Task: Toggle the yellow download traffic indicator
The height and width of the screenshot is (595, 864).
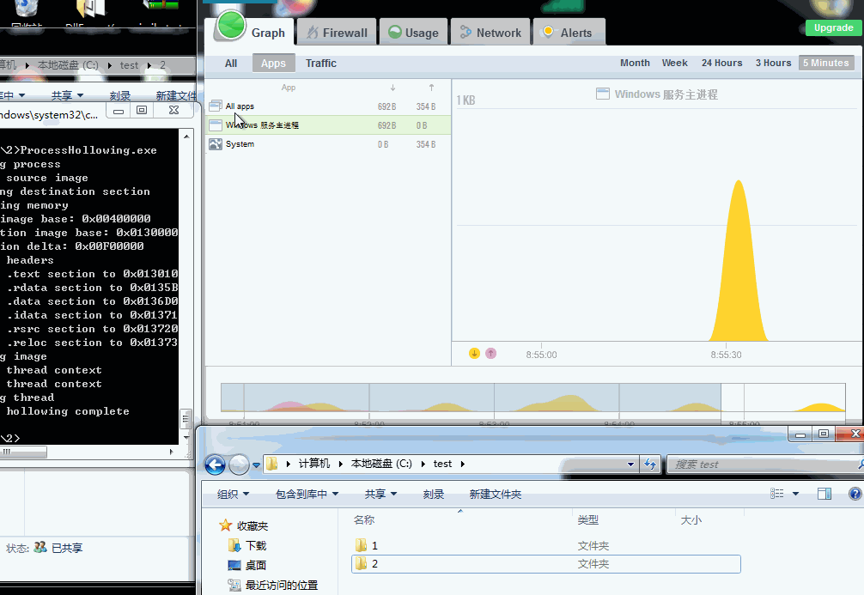Action: (474, 353)
